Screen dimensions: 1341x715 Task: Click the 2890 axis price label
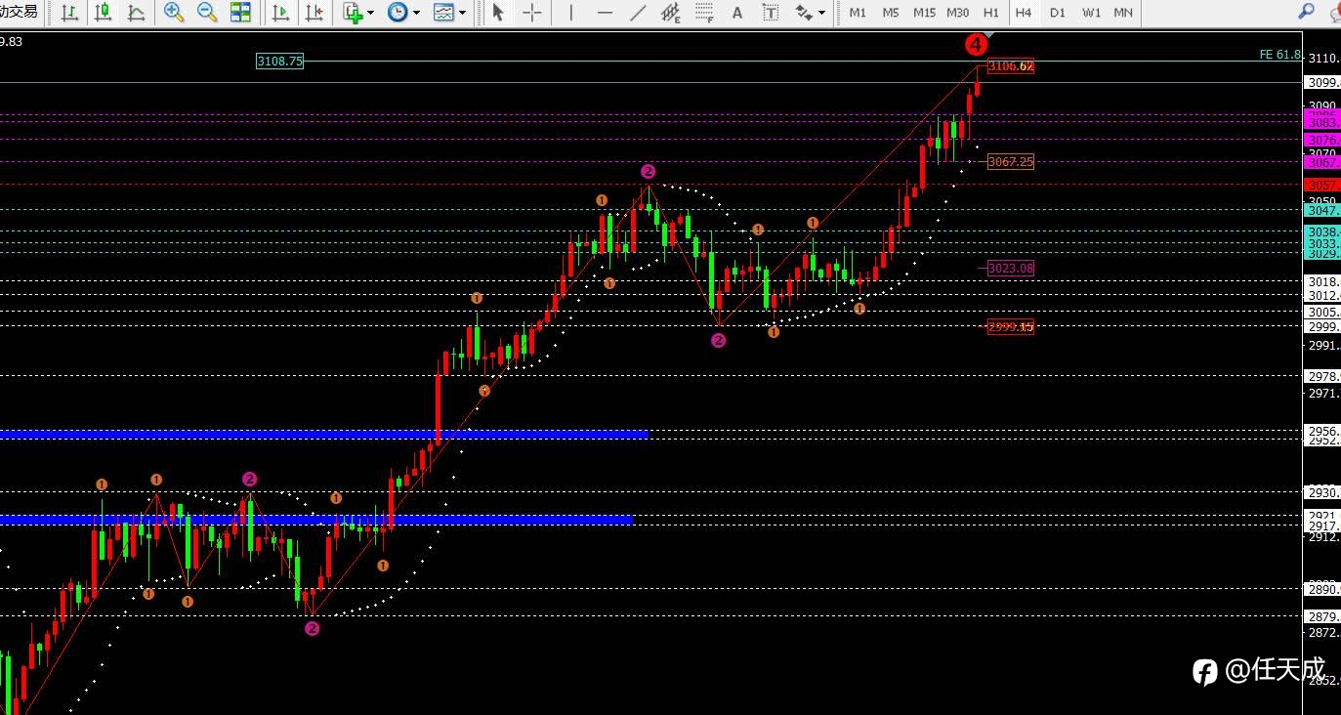[1321, 589]
